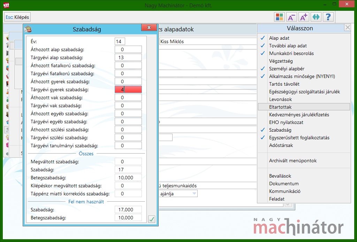Click Áthozott gyerek szabadság field
The width and height of the screenshot is (357, 242).
click(128, 81)
